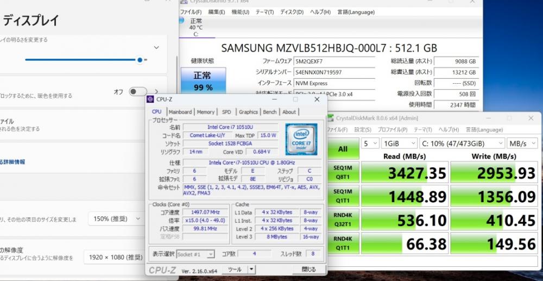Toggle the night light switch off/on
This screenshot has width=543, height=281.
pyautogui.click(x=138, y=92)
